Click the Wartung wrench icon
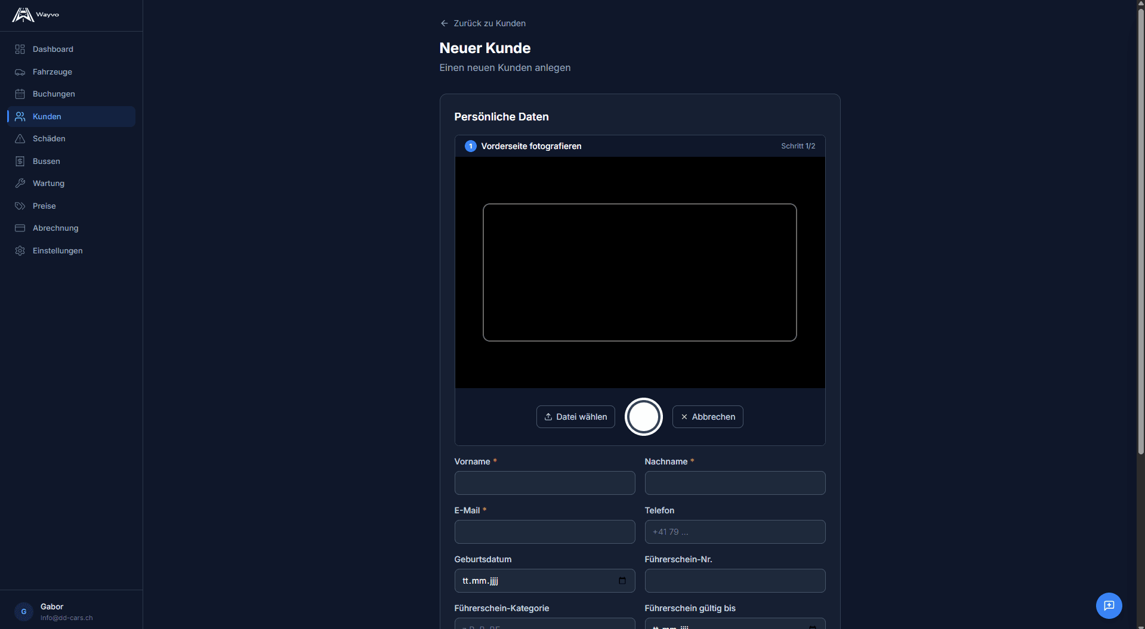 (20, 184)
